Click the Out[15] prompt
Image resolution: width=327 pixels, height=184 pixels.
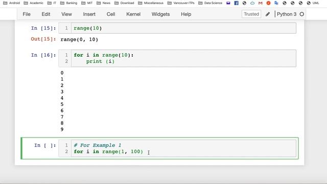point(43,39)
